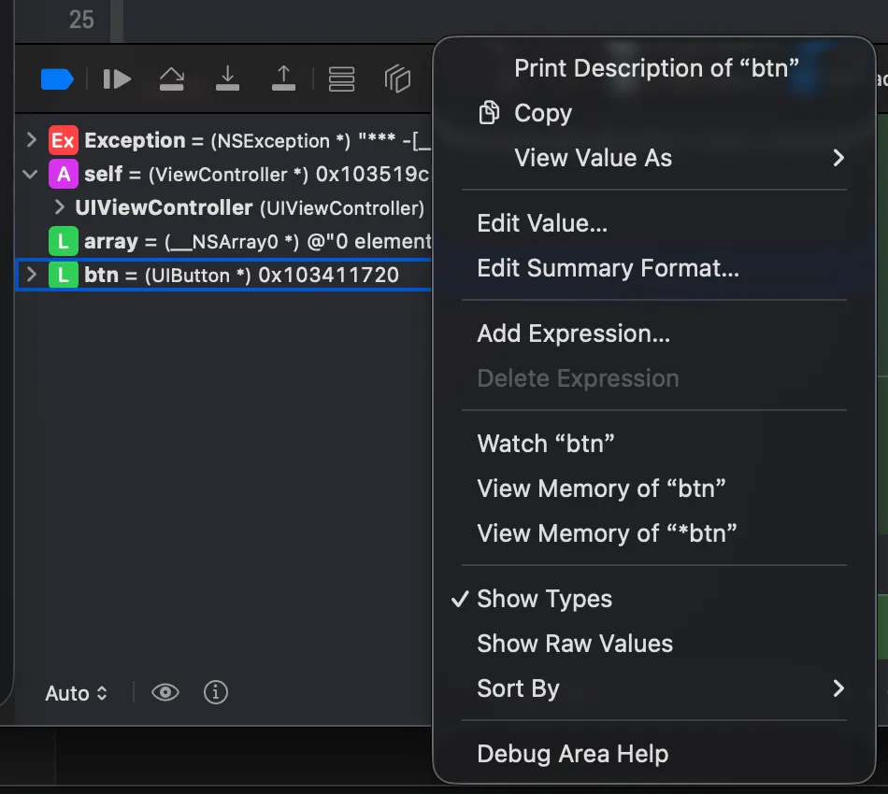888x794 pixels.
Task: Click the red Ex exception badge
Action: [x=63, y=140]
